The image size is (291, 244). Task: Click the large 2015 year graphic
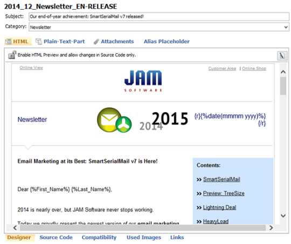click(x=170, y=118)
